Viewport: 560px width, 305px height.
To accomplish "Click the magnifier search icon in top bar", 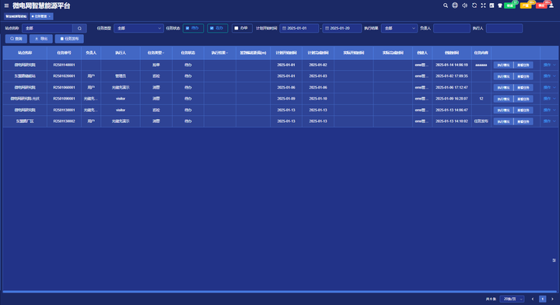I will [x=446, y=5].
